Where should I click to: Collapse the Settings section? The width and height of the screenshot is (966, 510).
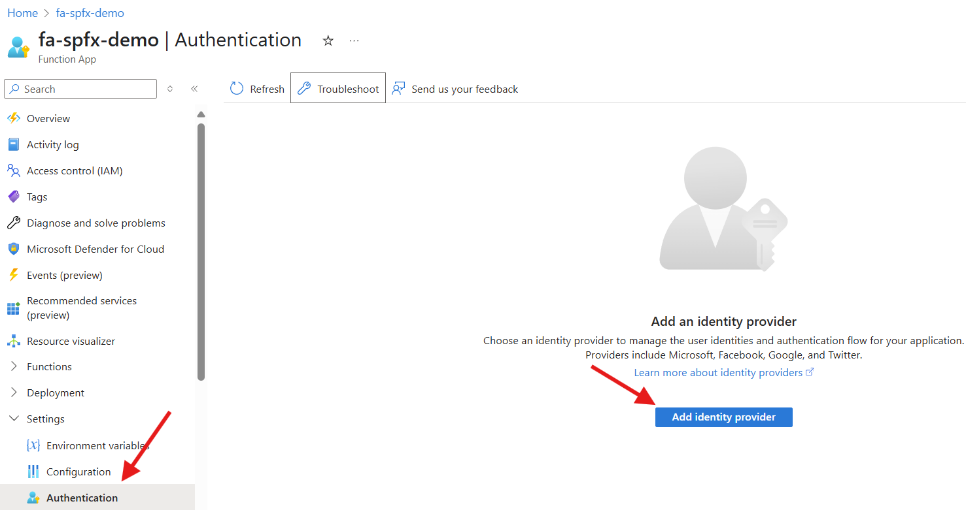tap(14, 419)
